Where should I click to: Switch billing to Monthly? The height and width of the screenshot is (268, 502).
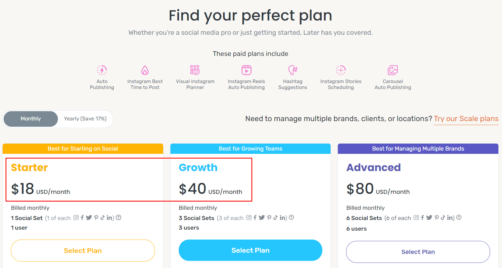point(31,119)
